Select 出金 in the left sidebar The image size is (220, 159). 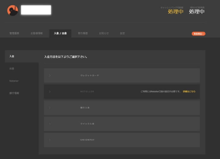(12, 68)
